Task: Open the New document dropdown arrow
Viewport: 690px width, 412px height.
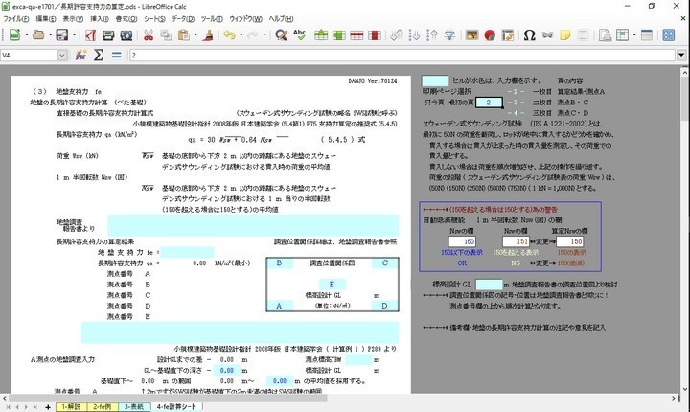Action: pyautogui.click(x=27, y=35)
